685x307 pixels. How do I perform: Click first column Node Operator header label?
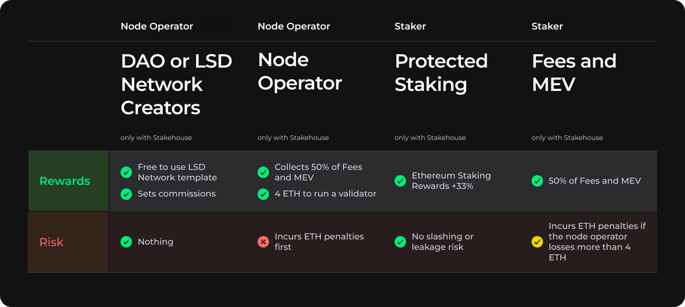coord(157,26)
